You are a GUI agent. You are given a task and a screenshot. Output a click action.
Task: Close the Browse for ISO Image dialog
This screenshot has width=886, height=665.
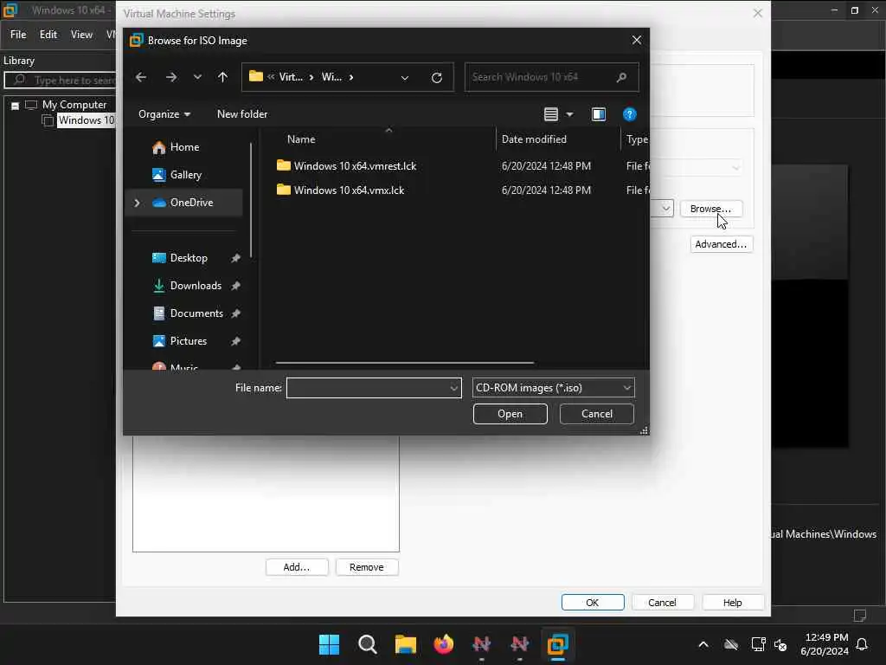tap(636, 40)
